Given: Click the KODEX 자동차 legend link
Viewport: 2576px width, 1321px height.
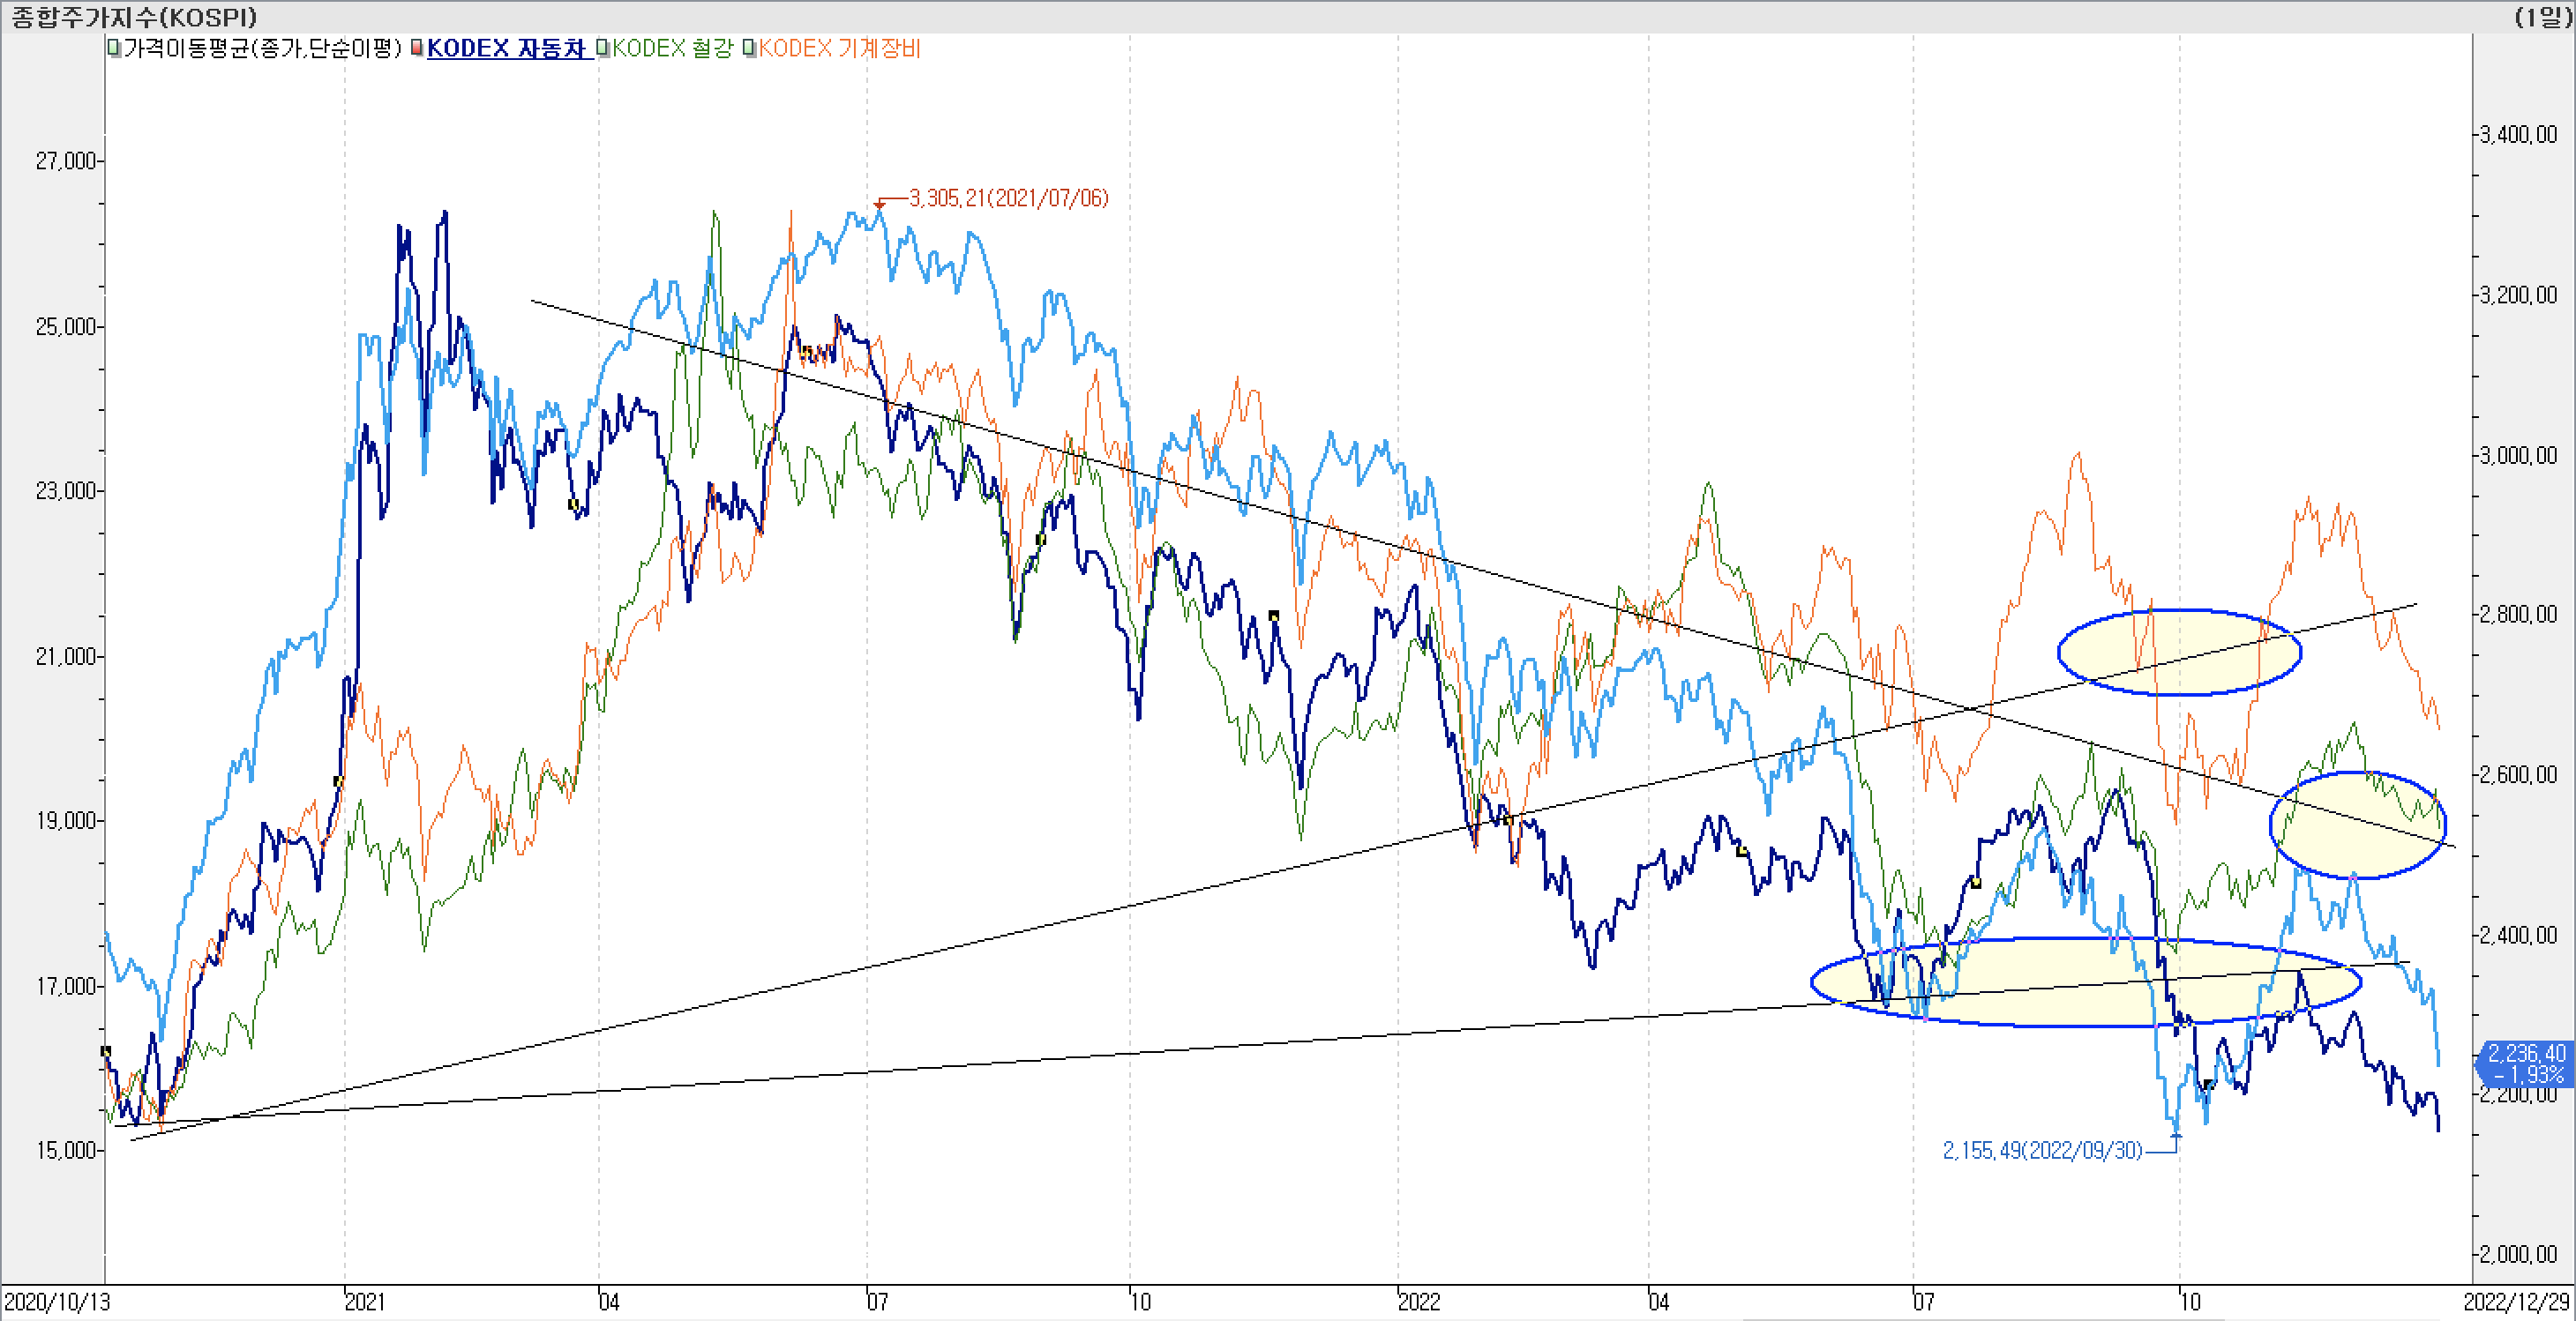Looking at the screenshot, I should tap(506, 48).
